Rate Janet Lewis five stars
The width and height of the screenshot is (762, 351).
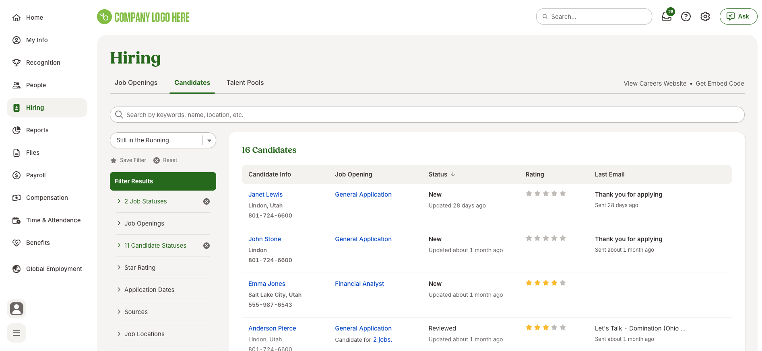point(563,194)
